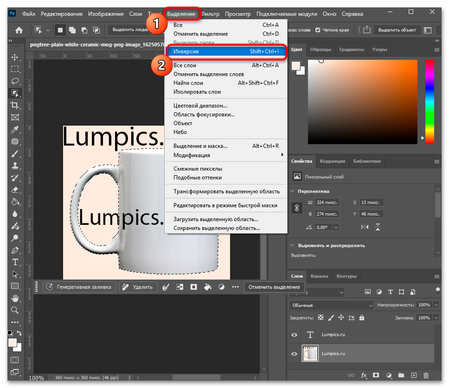449x388 pixels.
Task: Click the foreground color swatch in toolbar
Action: coord(13,343)
